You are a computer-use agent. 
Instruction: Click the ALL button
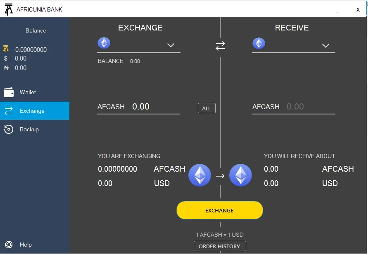tap(207, 108)
